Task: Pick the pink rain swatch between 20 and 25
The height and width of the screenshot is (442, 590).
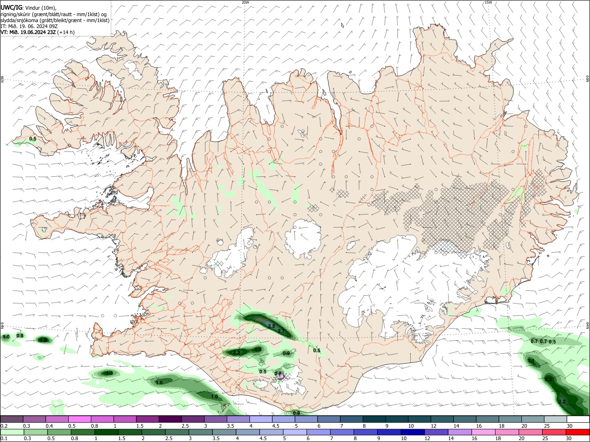Action: tap(530, 432)
